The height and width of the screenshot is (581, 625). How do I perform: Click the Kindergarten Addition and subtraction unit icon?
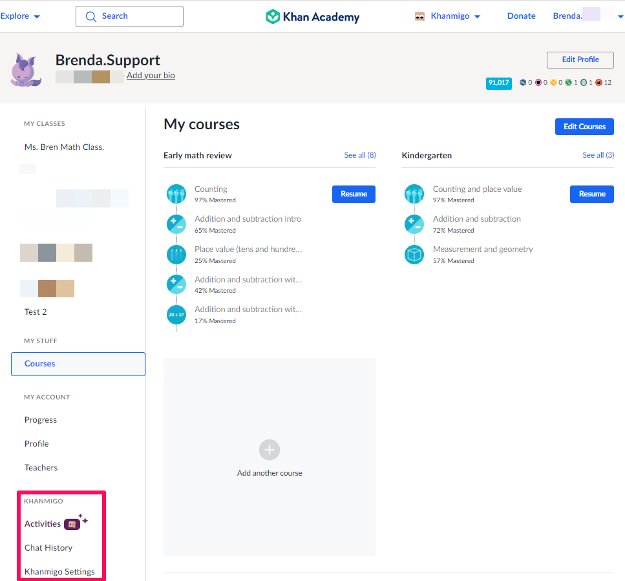(x=414, y=224)
